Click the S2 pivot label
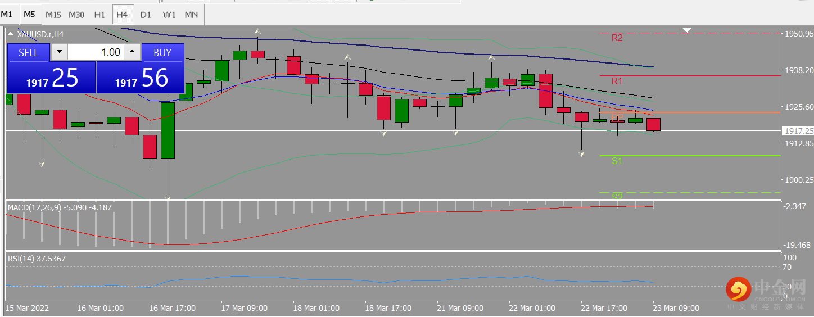This screenshot has height=317, width=814. click(x=617, y=196)
